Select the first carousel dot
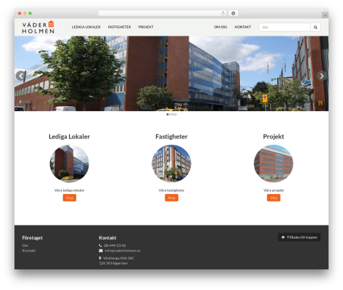This screenshot has height=290, width=343. click(167, 114)
